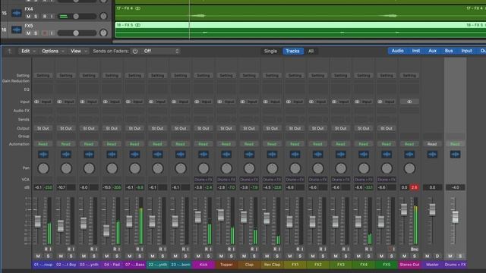Mute the FX4 track in the track header

[29, 17]
